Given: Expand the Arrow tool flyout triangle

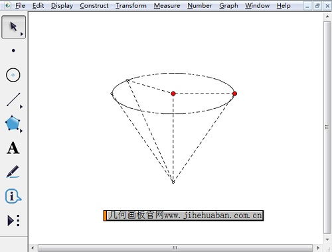Looking at the screenshot, I should click(22, 34).
